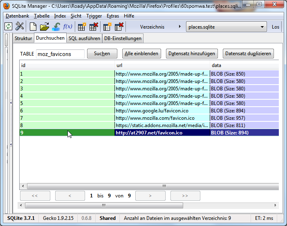This screenshot has height=226, width=287.
Task: Go to first page with << button
Action: coord(35,196)
